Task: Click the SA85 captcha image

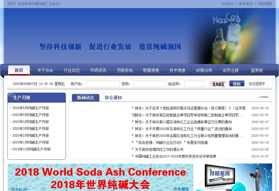Action: [x=218, y=84]
